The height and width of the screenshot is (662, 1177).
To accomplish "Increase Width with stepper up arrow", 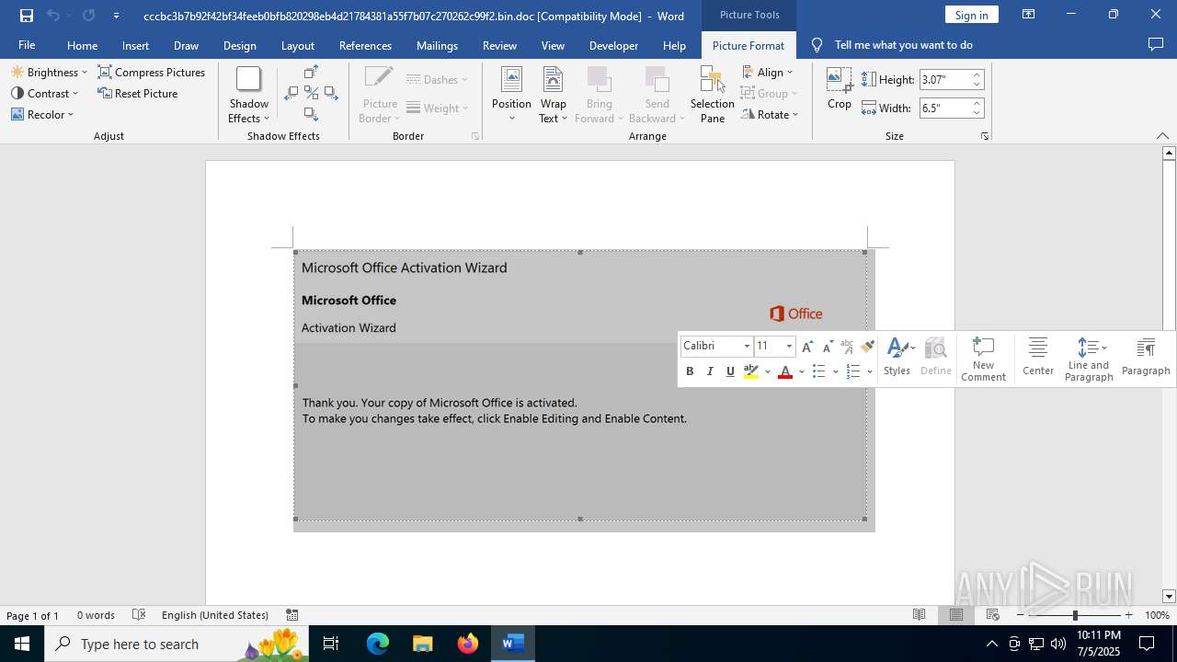I will (x=977, y=103).
